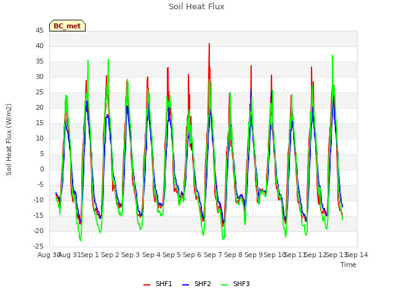The height and width of the screenshot is (296, 394).
Task: Toggle SHF3 series in the legend
Action: (x=235, y=284)
